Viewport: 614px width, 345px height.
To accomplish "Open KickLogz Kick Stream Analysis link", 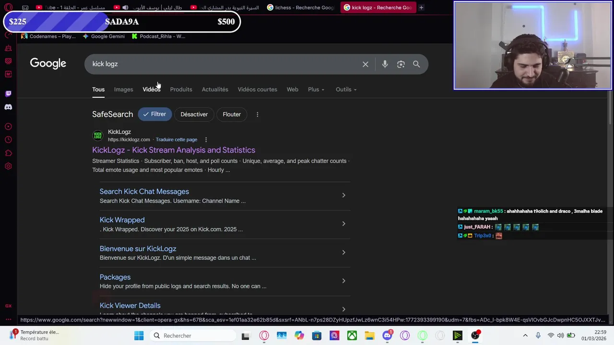I will point(174,150).
